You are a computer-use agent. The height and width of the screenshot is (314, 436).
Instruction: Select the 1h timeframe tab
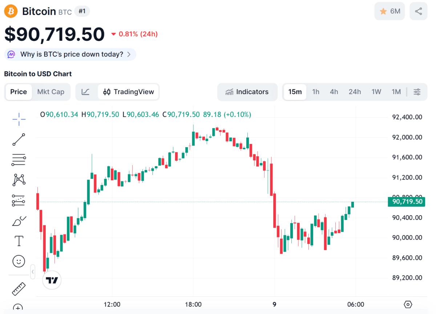point(316,92)
